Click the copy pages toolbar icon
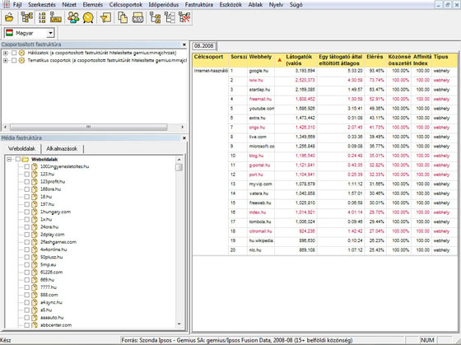Viewport: 461px width, 345px height. pyautogui.click(x=123, y=17)
